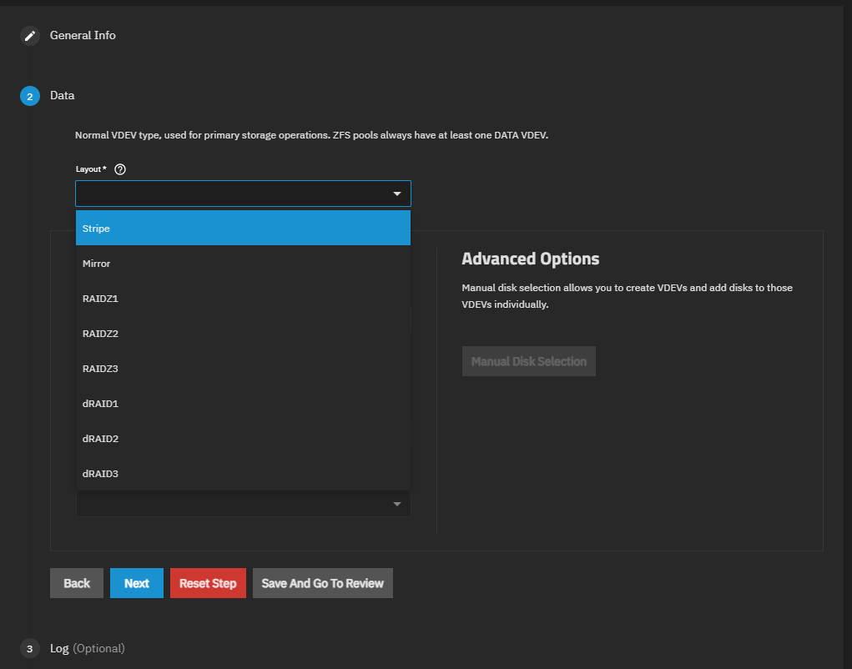The width and height of the screenshot is (852, 669).
Task: Select Stripe from the Layout options
Action: pos(243,228)
